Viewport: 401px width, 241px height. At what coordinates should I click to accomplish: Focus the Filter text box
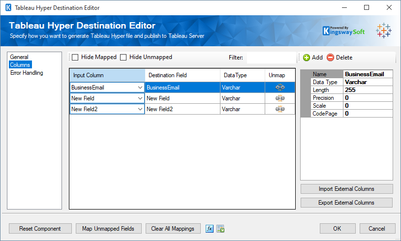[x=271, y=58]
